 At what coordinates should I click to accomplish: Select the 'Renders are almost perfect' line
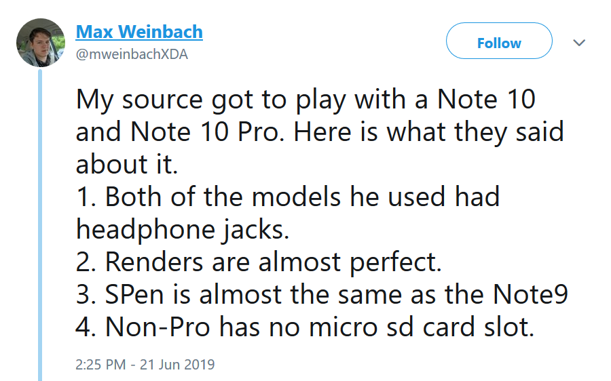pyautogui.click(x=259, y=262)
